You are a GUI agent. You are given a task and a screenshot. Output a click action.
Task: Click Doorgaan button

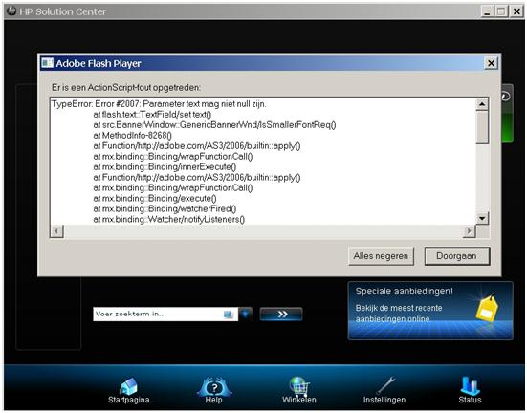coord(457,256)
